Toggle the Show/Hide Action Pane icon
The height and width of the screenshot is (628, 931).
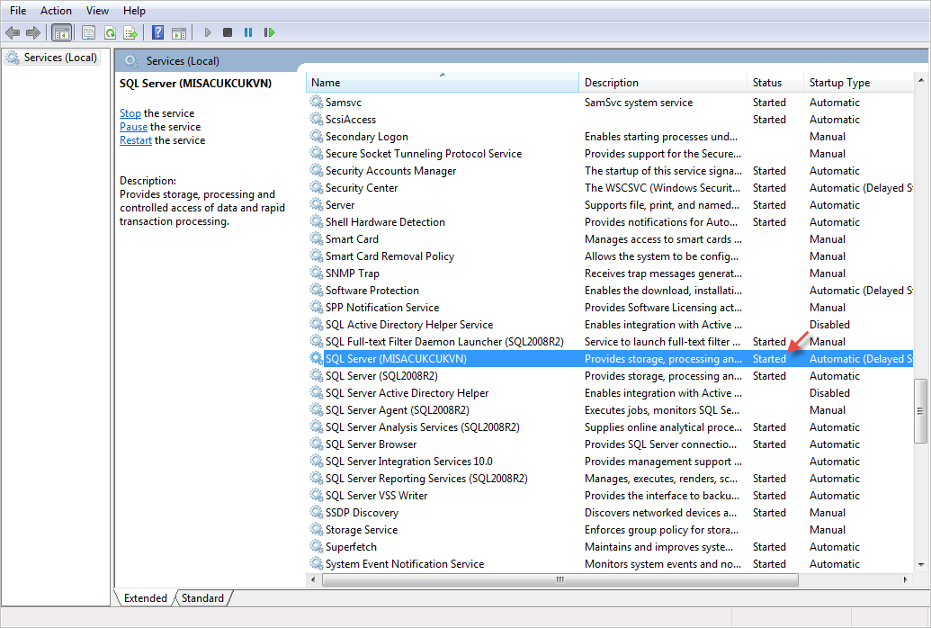pos(178,32)
